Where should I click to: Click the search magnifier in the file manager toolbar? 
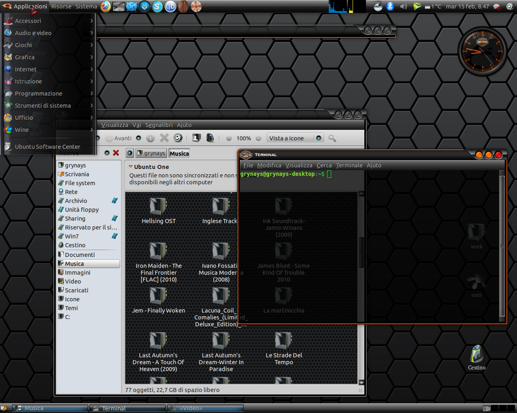(332, 138)
